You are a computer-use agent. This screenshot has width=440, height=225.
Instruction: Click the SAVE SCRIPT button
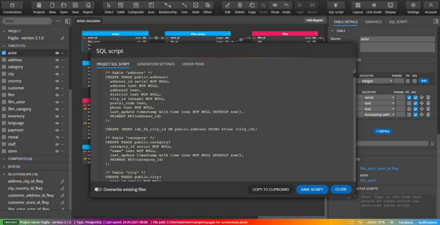pos(312,189)
